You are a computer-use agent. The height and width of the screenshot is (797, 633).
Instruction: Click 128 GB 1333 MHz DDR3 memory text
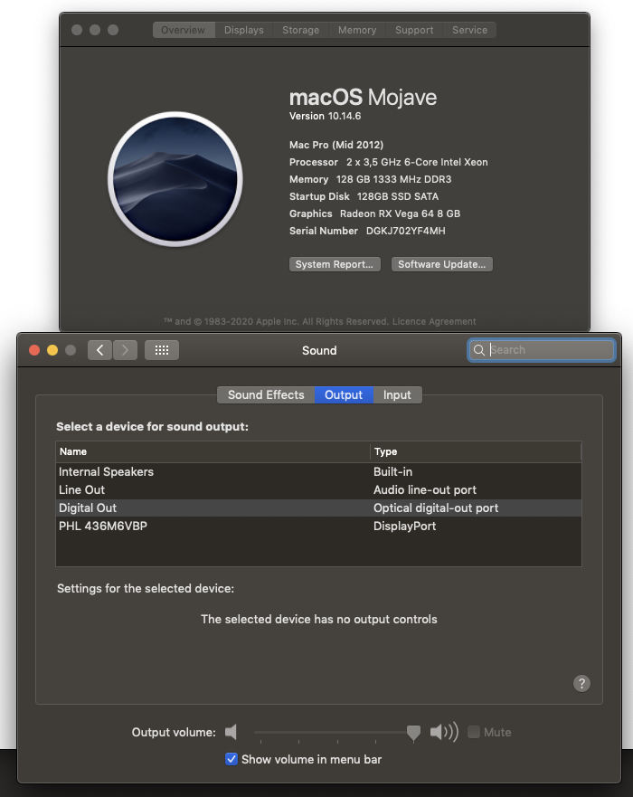393,179
